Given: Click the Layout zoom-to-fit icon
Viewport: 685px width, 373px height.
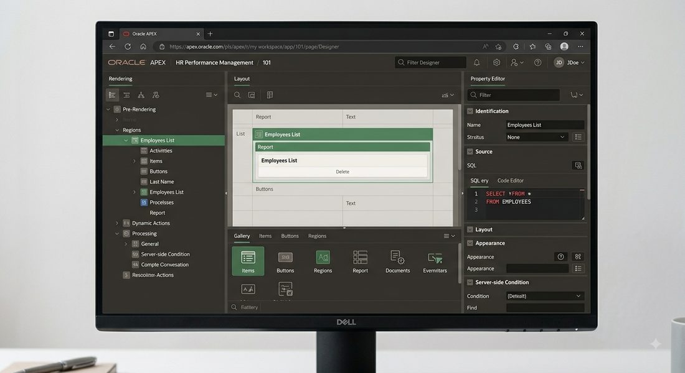Looking at the screenshot, I should 252,95.
